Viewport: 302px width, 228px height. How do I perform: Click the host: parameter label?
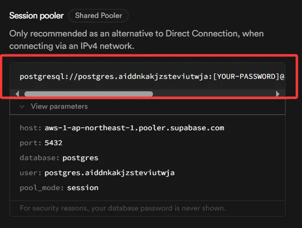[30, 128]
